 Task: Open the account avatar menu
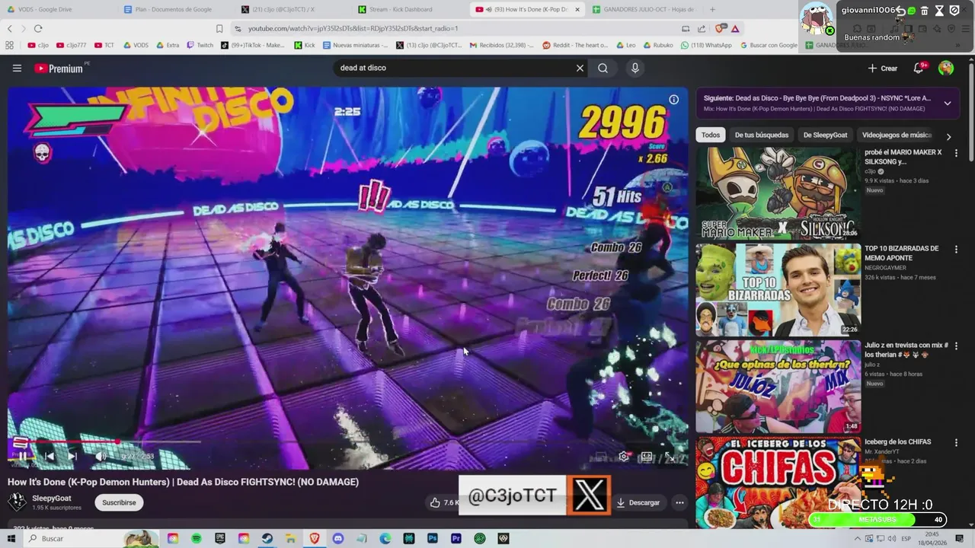(946, 68)
